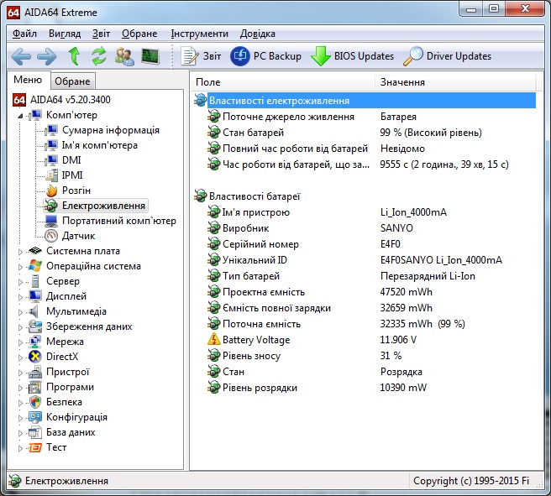Click the Мережа network icon
The image size is (551, 496).
point(35,342)
